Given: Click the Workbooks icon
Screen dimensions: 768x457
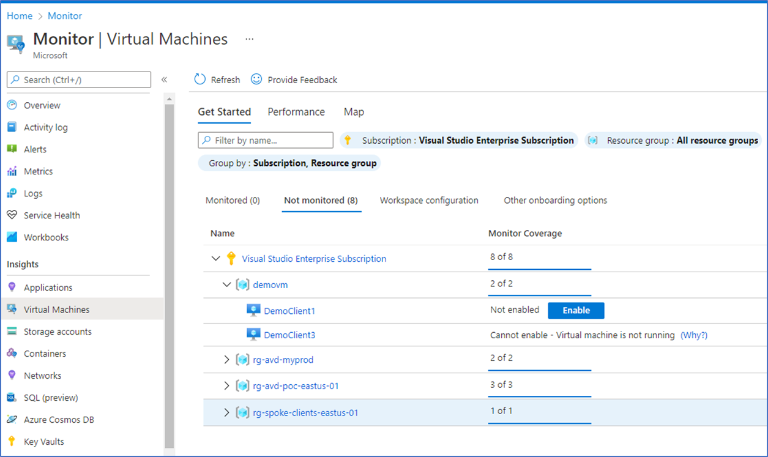Looking at the screenshot, I should (x=12, y=237).
